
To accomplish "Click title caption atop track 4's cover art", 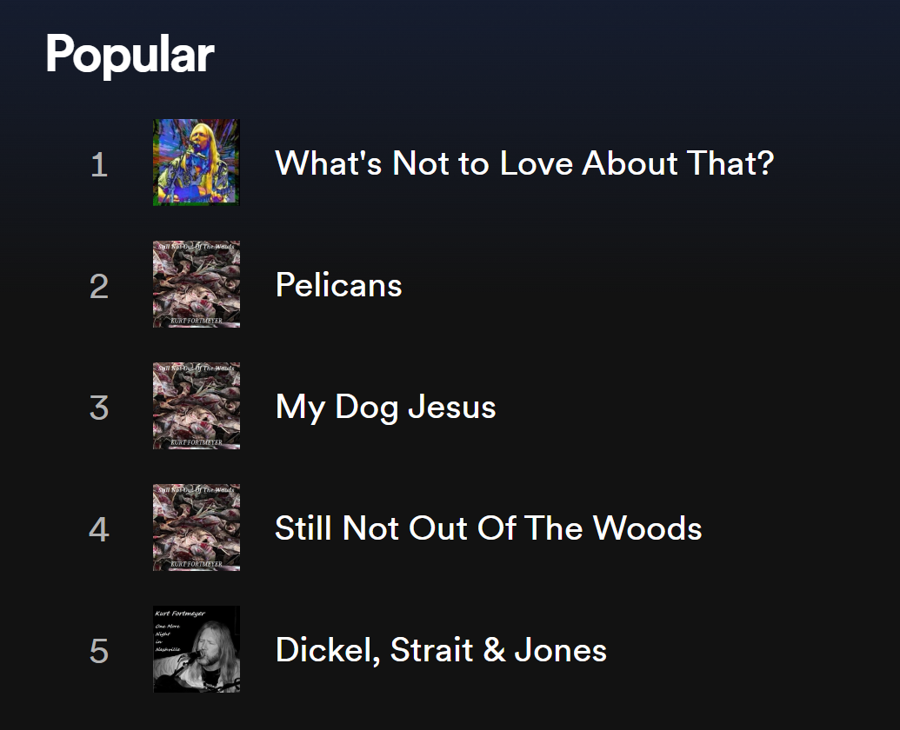I will coord(197,489).
